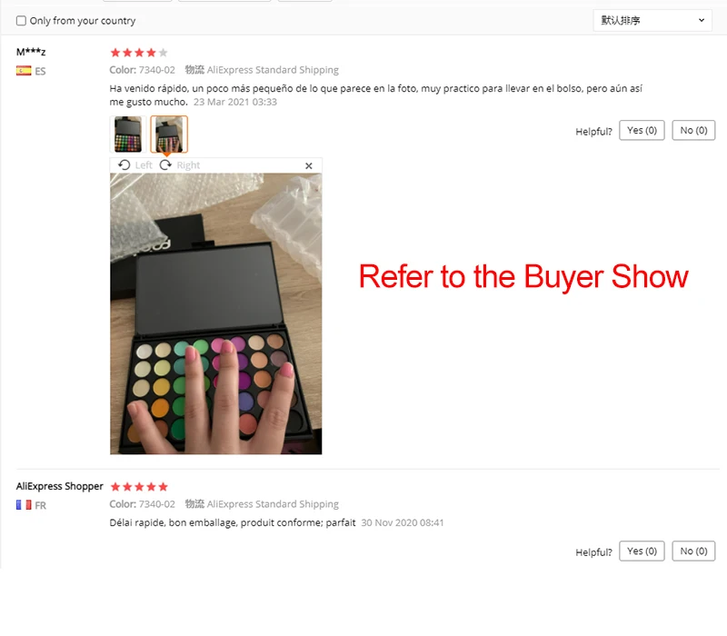
Task: Mark M***z review helpful with Yes
Action: [x=642, y=130]
